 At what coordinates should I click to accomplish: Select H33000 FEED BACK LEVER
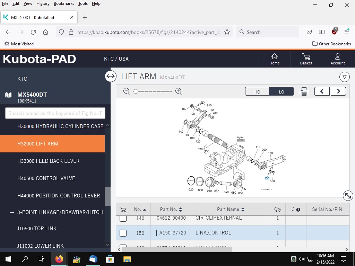(x=49, y=161)
